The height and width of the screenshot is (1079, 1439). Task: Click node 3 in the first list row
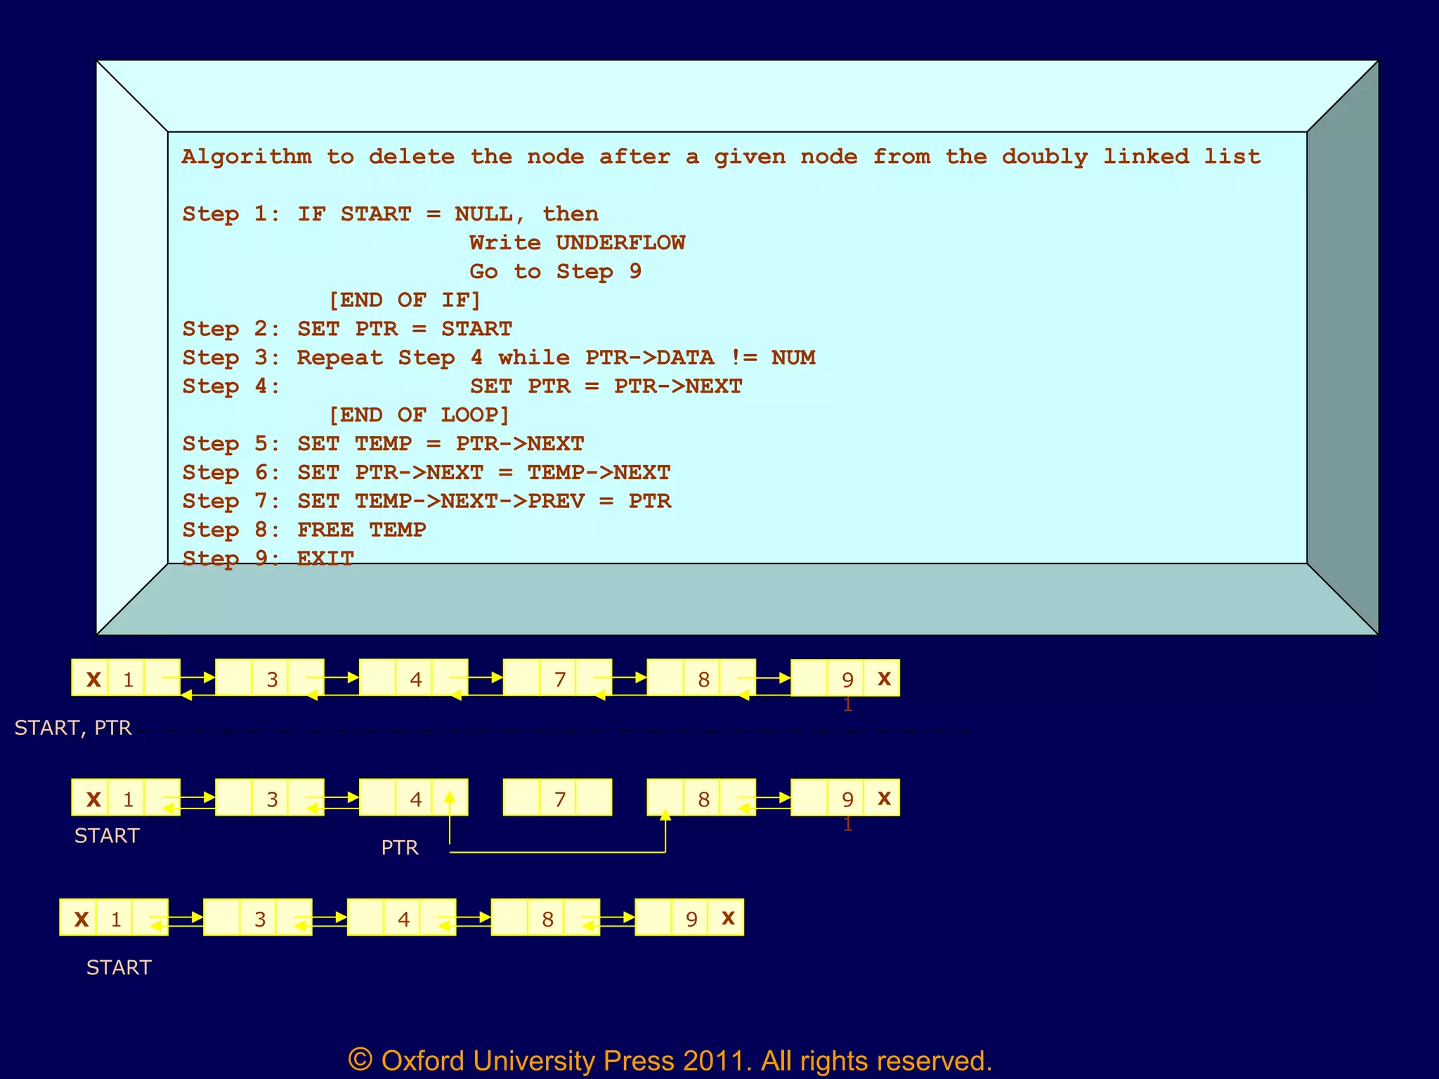[x=272, y=679]
